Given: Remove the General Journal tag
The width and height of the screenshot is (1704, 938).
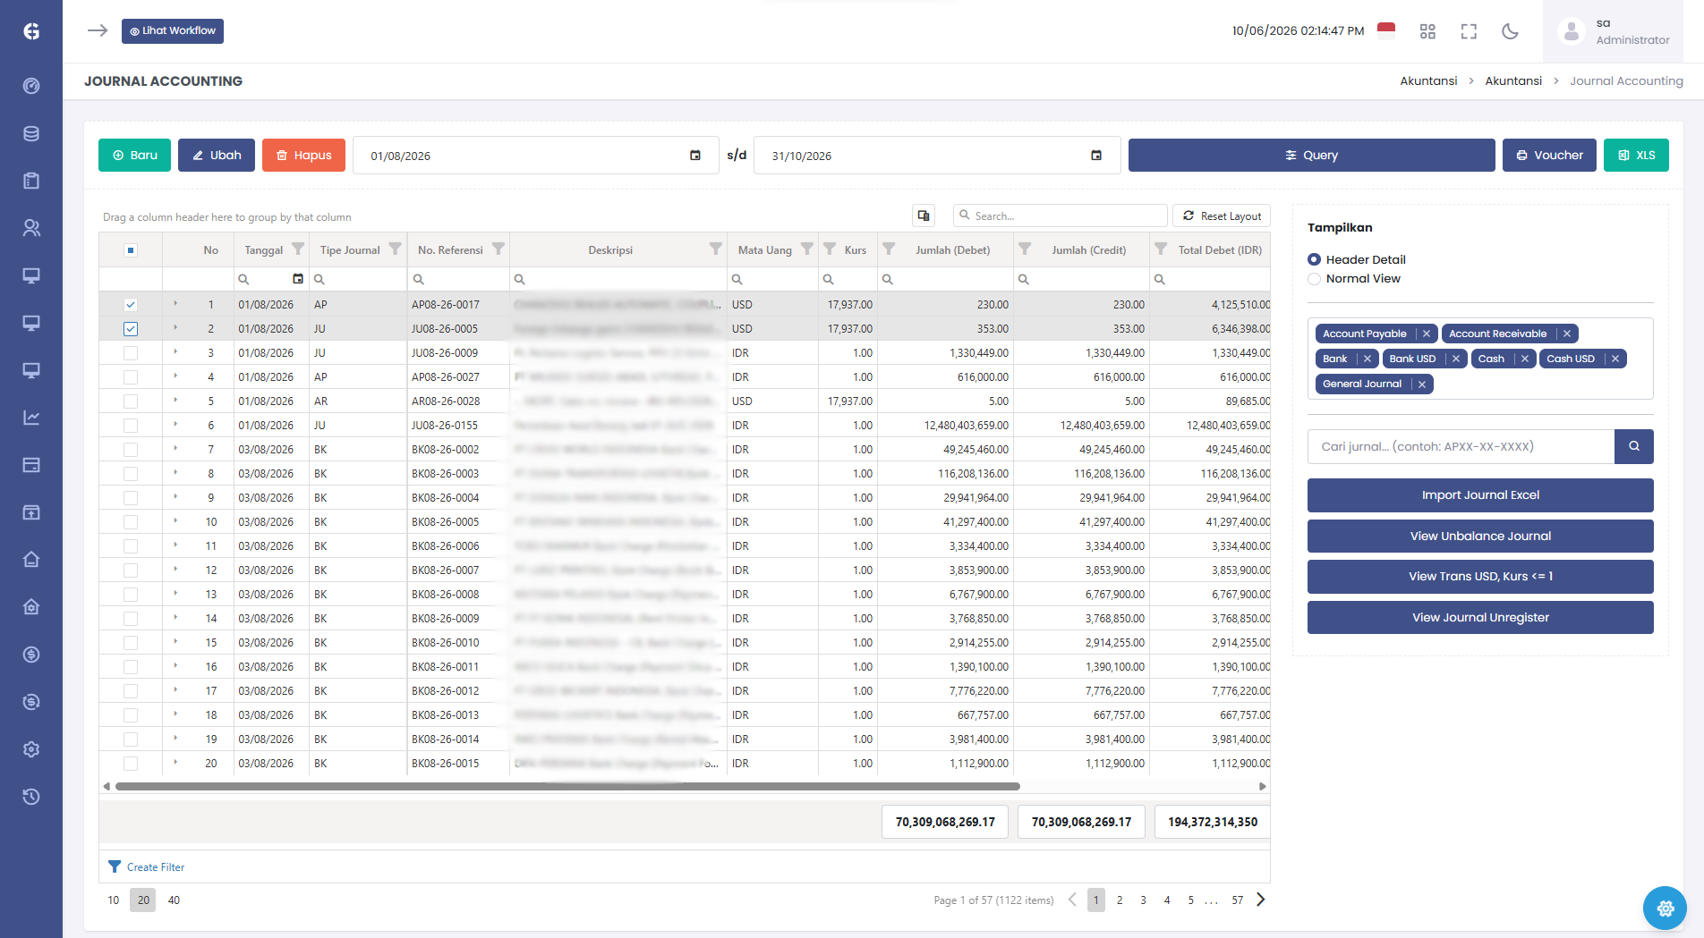Looking at the screenshot, I should tap(1421, 384).
